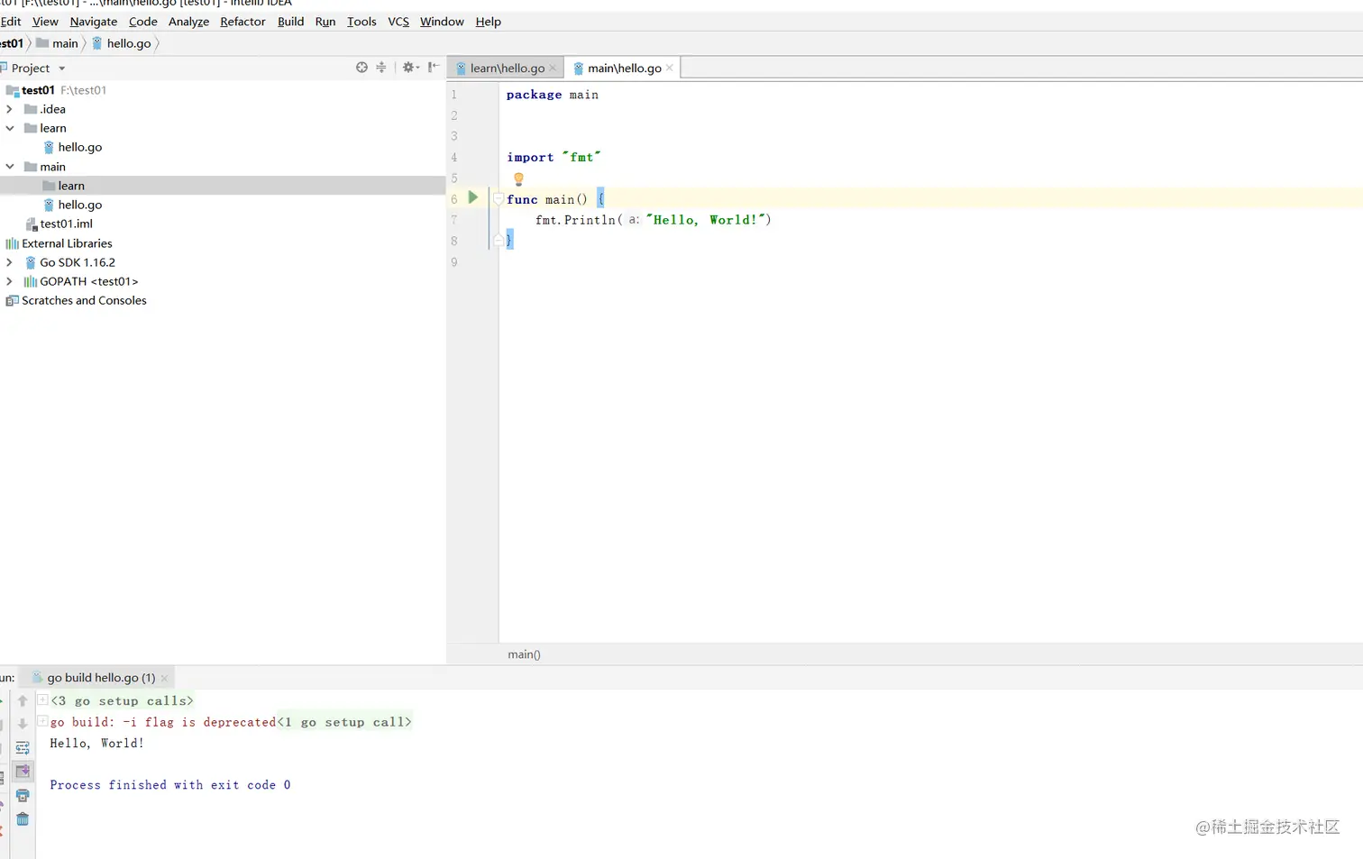Click "package main" line in editor
The height and width of the screenshot is (859, 1363).
(x=552, y=95)
